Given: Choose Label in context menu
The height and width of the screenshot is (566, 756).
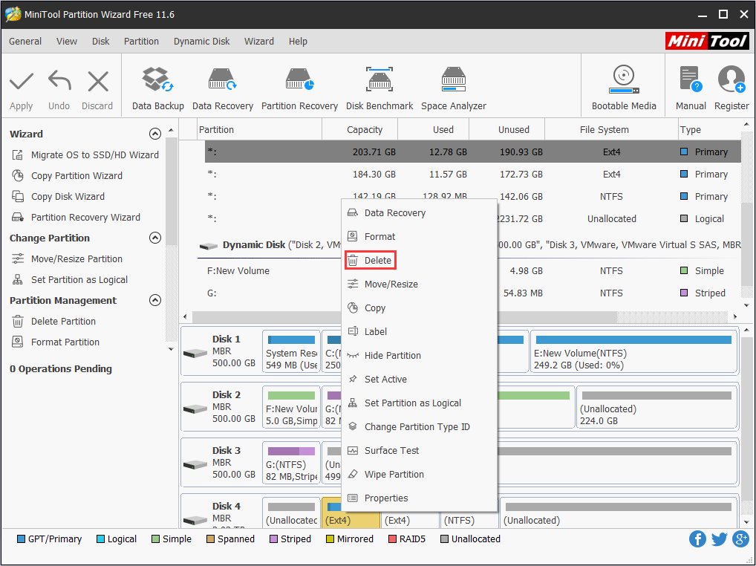Looking at the screenshot, I should coord(419,332).
